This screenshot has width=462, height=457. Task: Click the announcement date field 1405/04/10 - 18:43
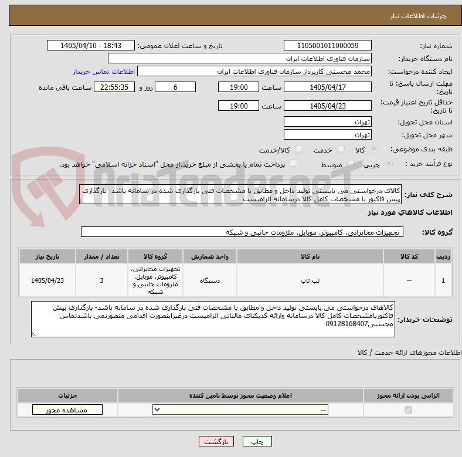click(91, 45)
